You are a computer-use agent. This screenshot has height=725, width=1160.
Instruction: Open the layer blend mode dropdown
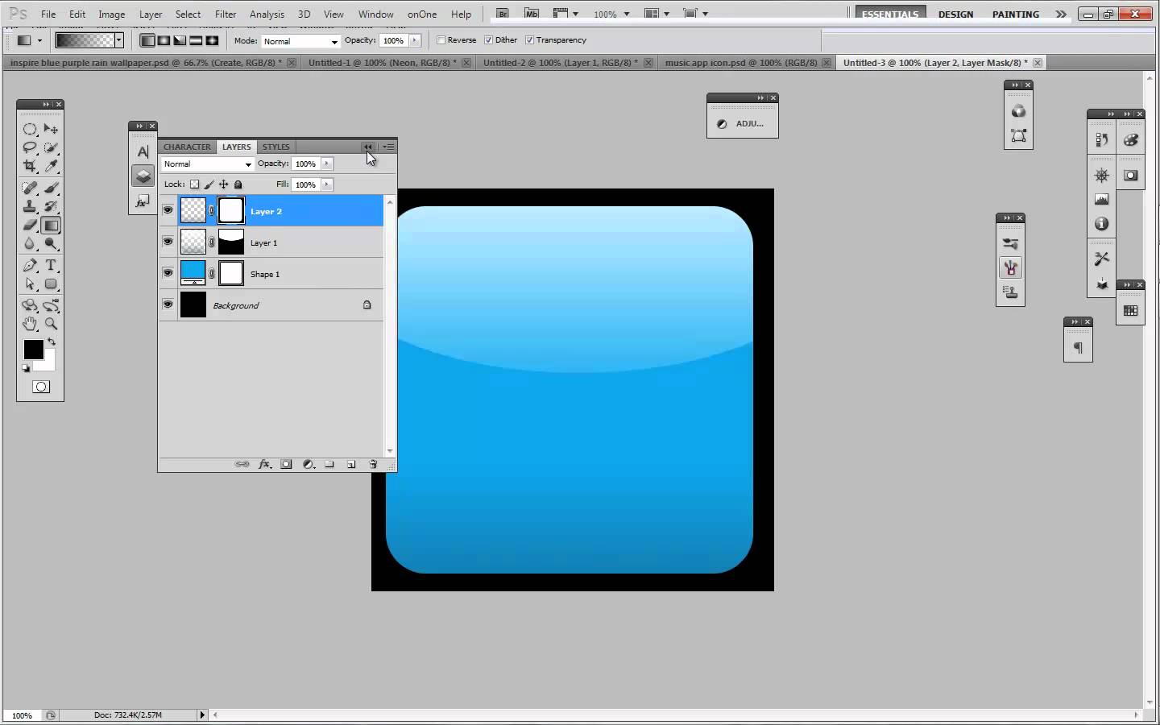[x=207, y=164]
